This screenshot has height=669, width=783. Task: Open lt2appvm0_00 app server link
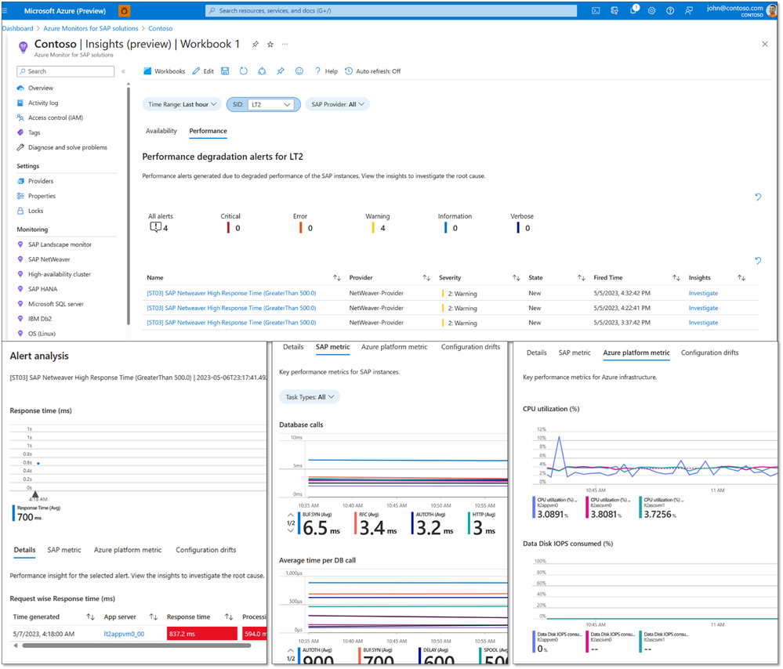(x=124, y=634)
